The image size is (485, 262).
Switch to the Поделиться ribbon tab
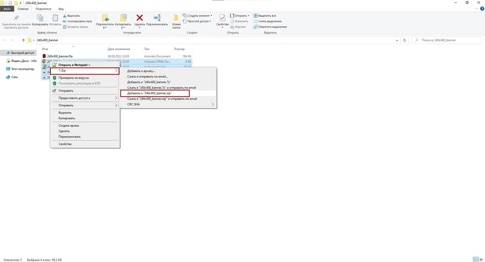(x=43, y=9)
